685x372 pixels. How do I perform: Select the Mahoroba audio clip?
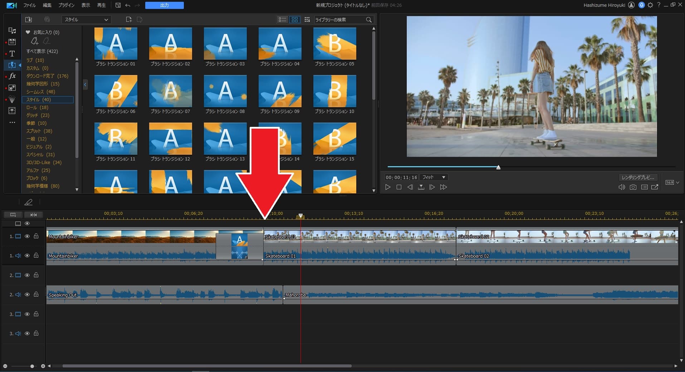tap(481, 295)
